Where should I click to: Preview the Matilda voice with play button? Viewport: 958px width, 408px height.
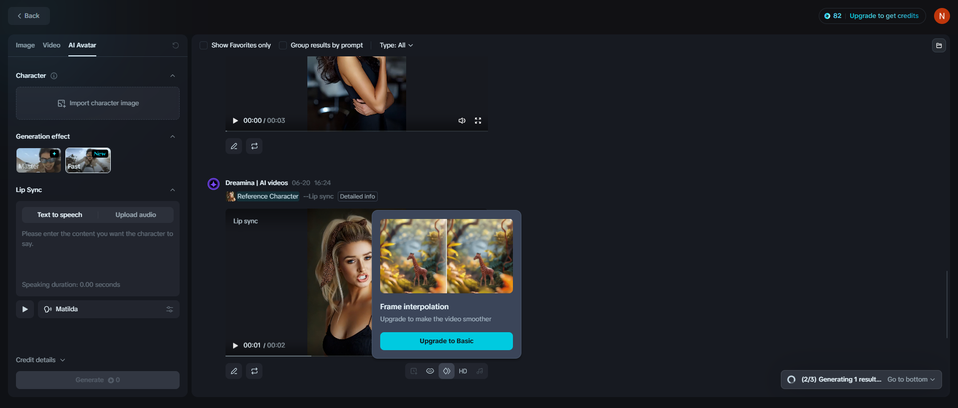25,309
